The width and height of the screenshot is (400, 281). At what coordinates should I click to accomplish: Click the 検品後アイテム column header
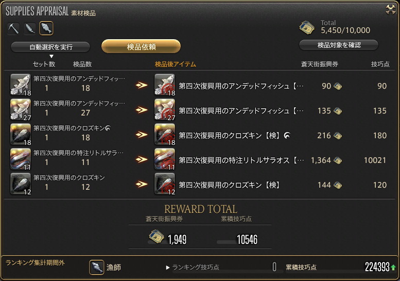coord(175,64)
